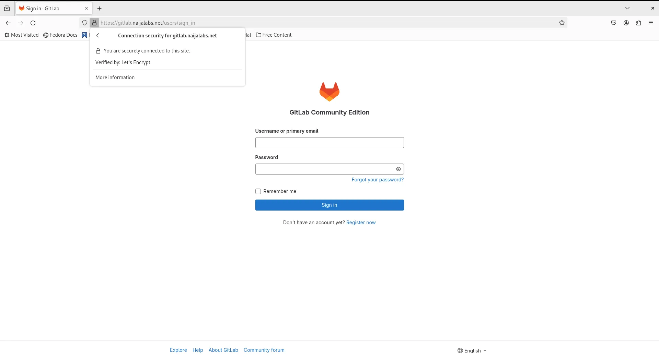659x359 pixels.
Task: Open the Help footer link
Action: [198, 350]
